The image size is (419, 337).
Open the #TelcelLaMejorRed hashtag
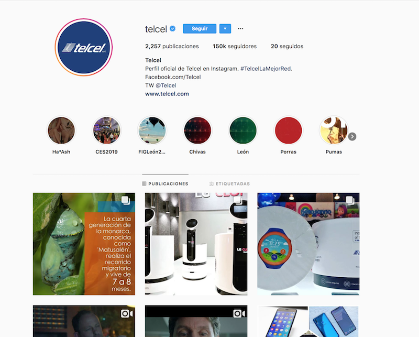tap(266, 69)
